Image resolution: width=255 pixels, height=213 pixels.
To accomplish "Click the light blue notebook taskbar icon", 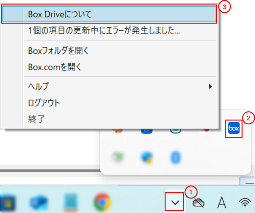I will pos(71,202).
